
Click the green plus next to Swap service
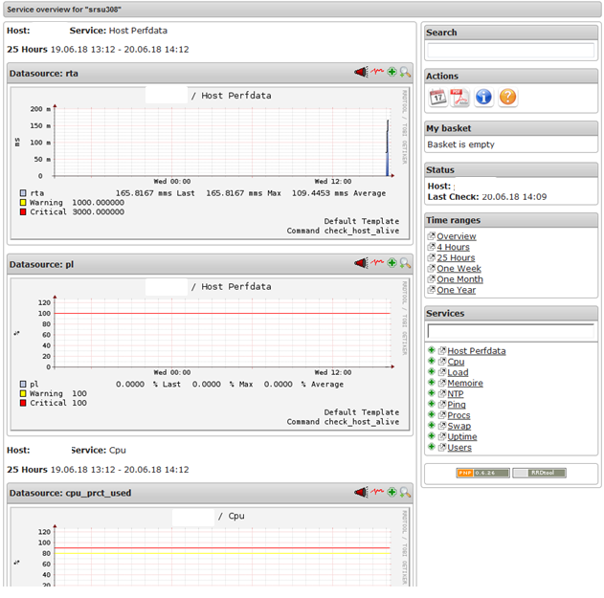(432, 426)
